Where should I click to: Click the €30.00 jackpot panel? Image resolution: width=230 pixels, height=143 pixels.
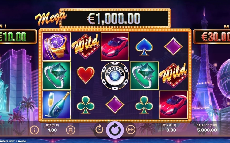coord(212,37)
